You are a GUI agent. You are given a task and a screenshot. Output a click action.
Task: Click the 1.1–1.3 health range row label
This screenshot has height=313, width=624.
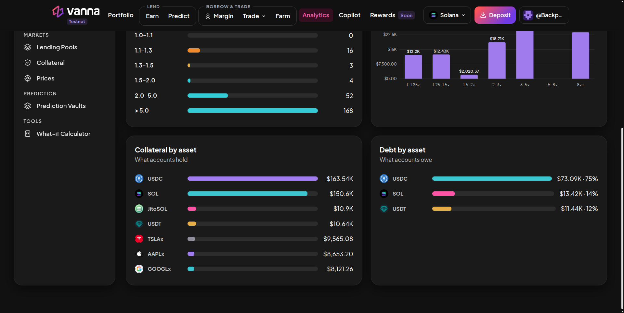pyautogui.click(x=143, y=51)
